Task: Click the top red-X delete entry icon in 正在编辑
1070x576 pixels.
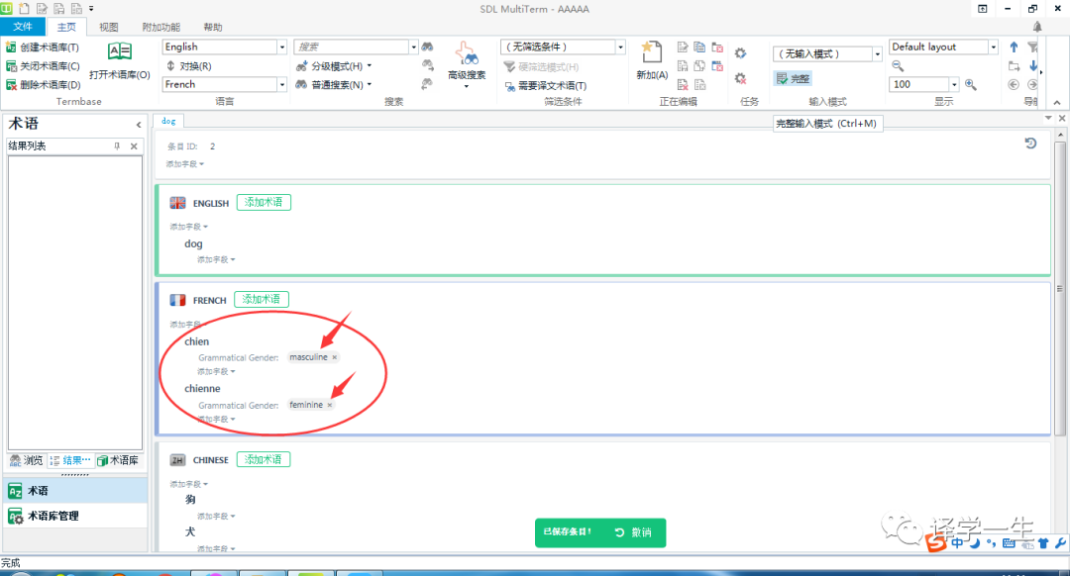Action: 717,48
